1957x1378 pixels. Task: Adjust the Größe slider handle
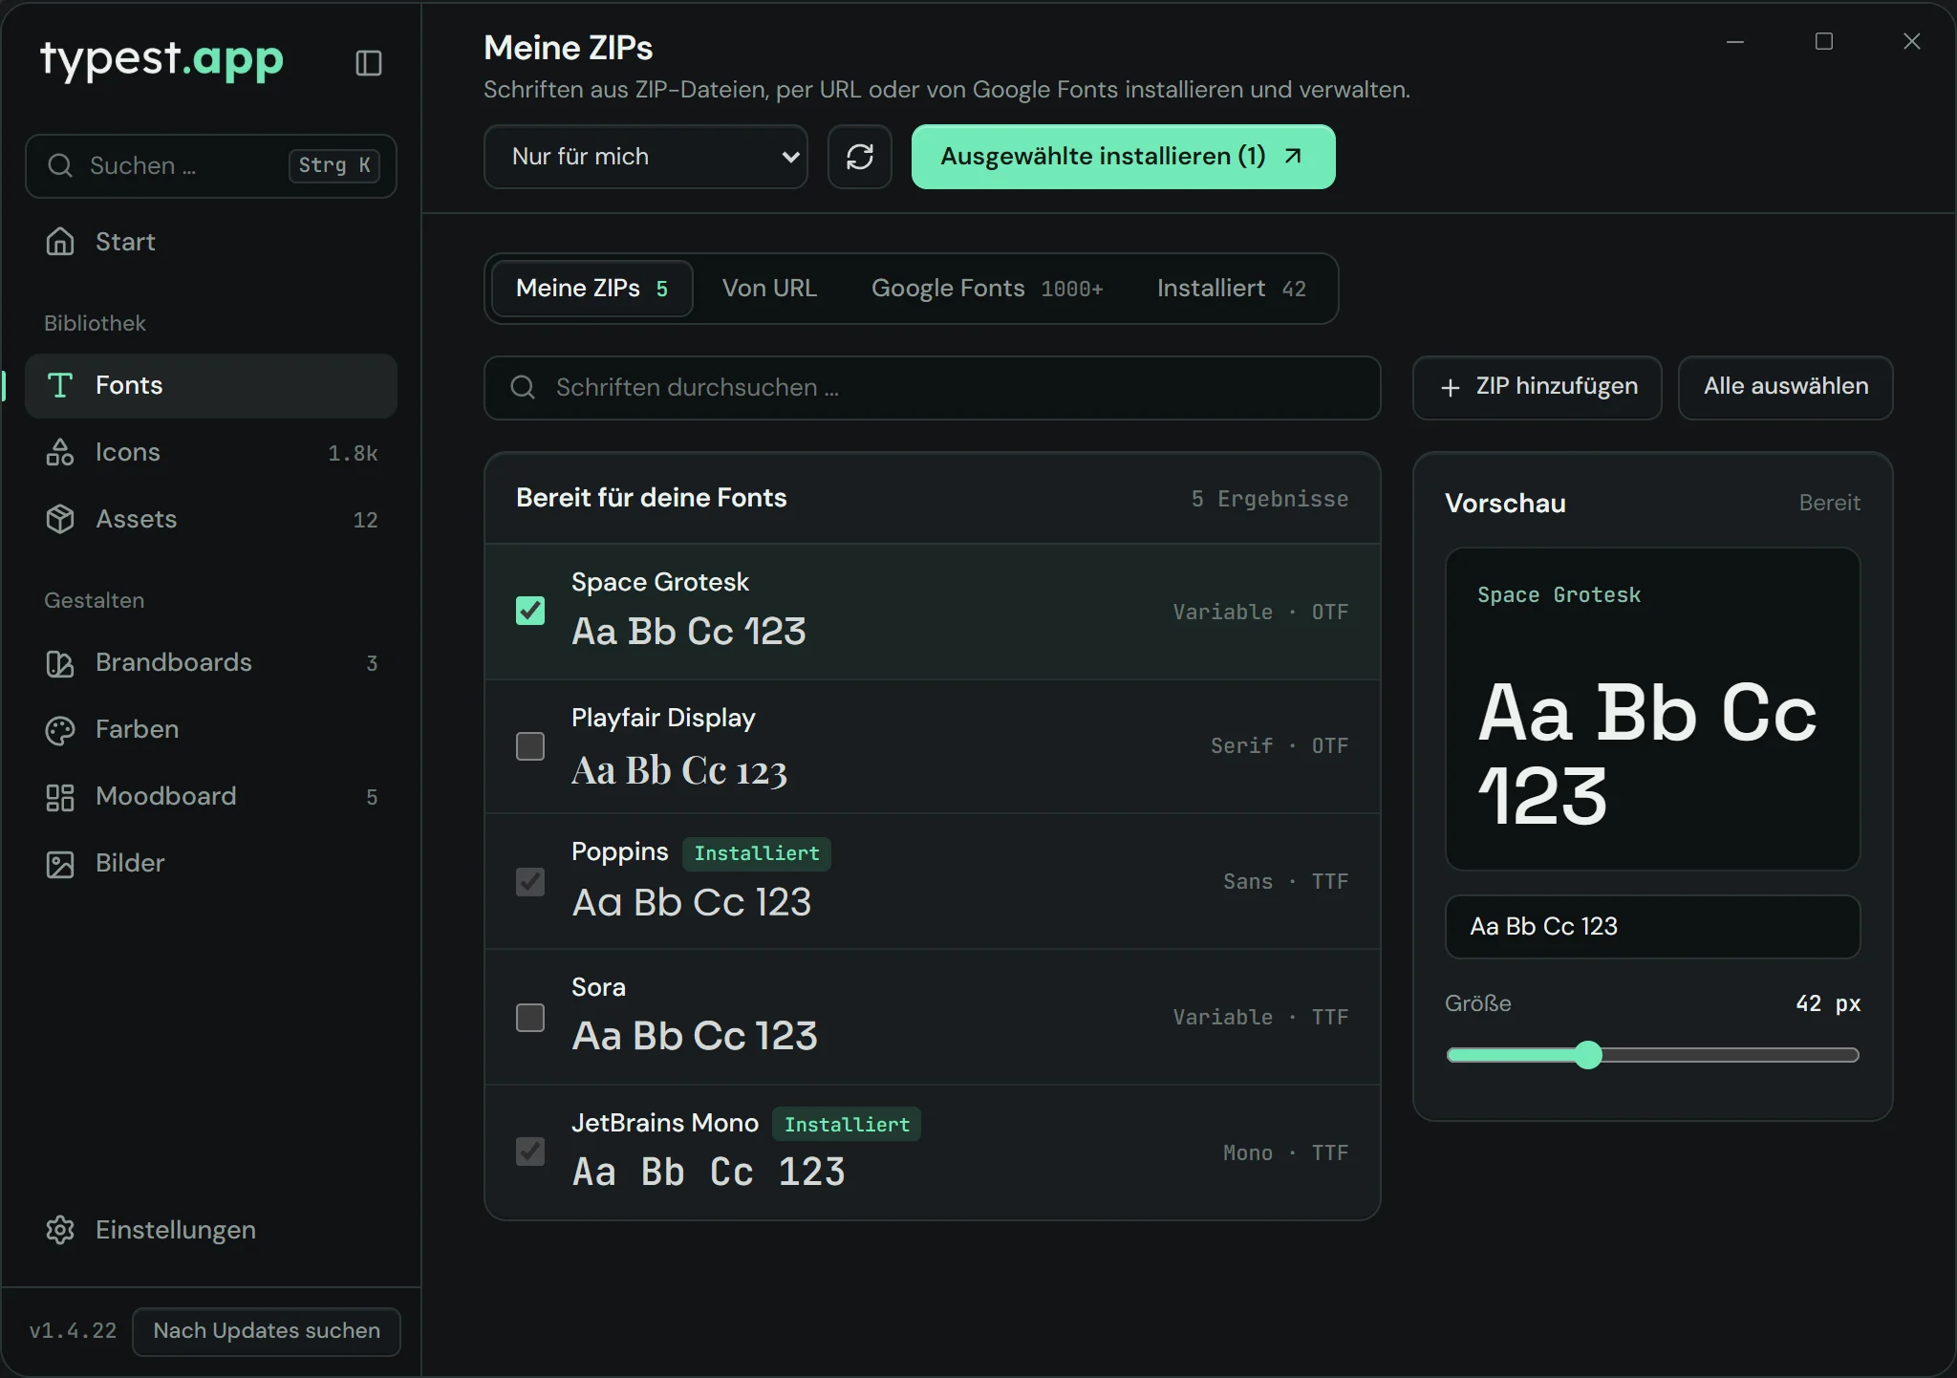[x=1588, y=1055]
